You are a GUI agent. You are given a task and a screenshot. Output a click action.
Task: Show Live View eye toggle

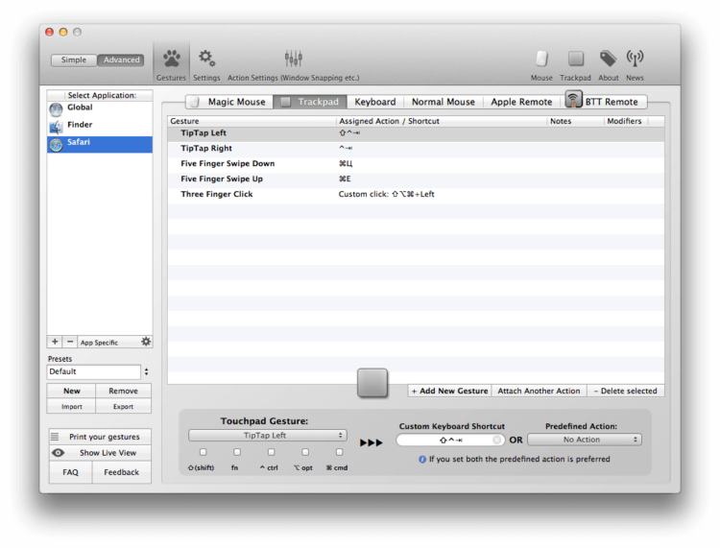(100, 453)
